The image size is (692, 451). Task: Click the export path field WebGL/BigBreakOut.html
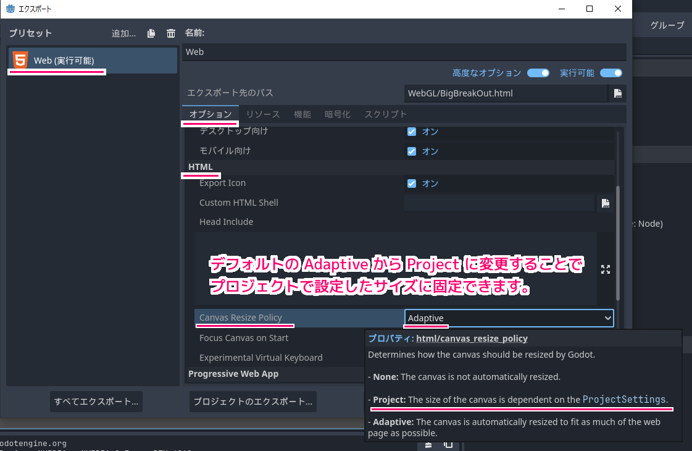506,93
